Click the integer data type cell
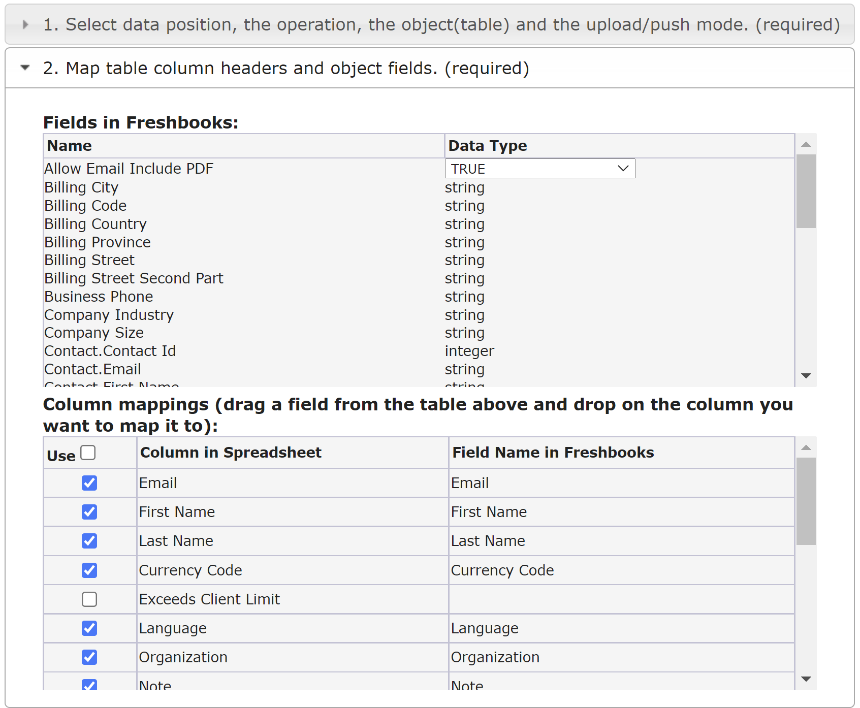This screenshot has height=708, width=860. point(469,351)
